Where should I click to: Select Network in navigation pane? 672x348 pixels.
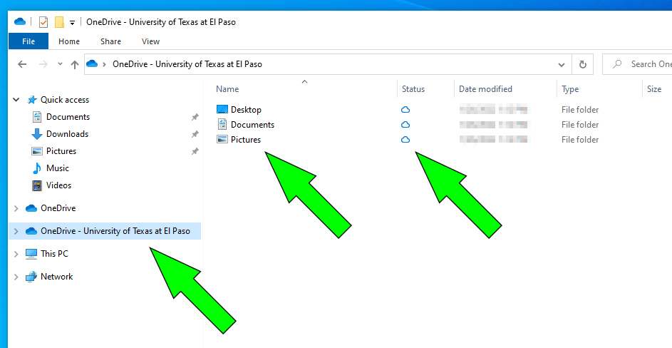(x=56, y=277)
